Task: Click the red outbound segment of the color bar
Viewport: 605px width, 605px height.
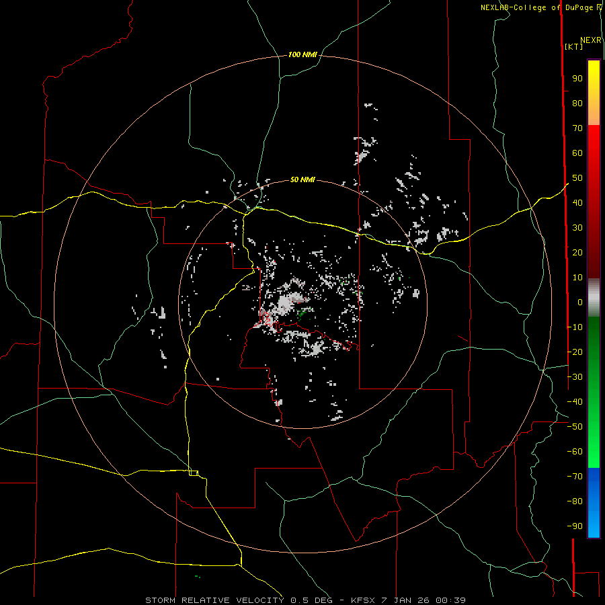Action: click(594, 202)
